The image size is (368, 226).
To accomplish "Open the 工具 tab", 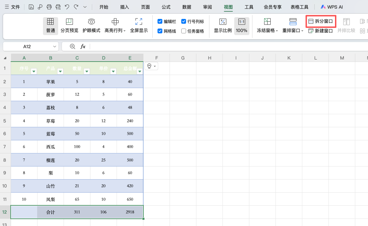I will point(249,7).
